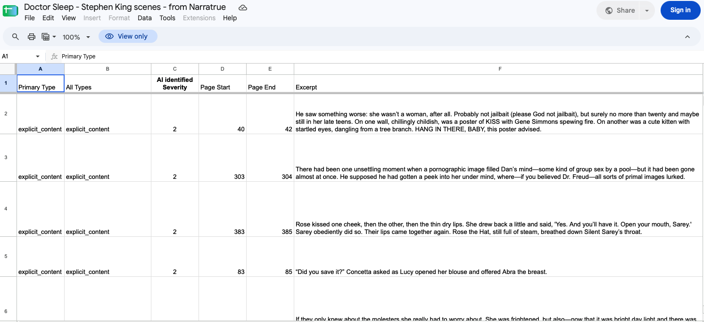Image resolution: width=704 pixels, height=322 pixels.
Task: Select row 2 header
Action: (8, 114)
